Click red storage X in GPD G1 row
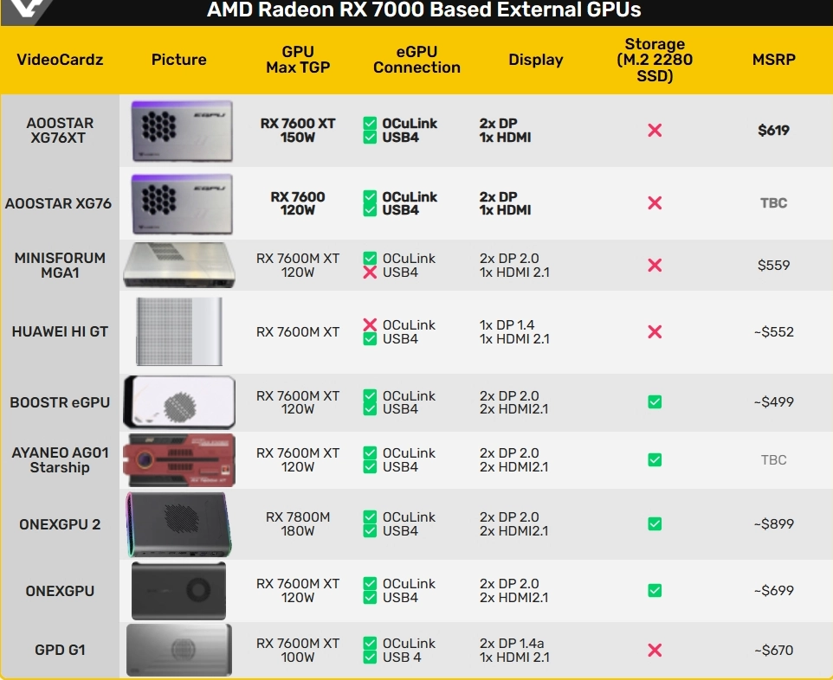 click(x=655, y=651)
